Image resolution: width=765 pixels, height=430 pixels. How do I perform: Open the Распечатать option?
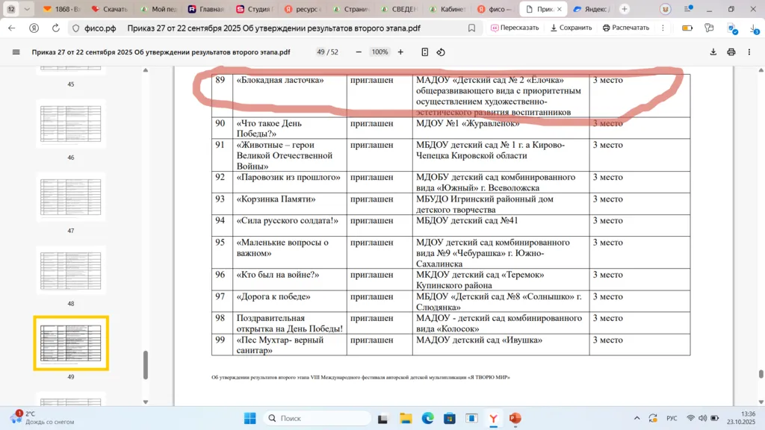(625, 28)
